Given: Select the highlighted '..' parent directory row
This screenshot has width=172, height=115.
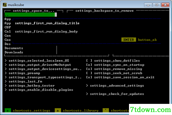Looking at the screenshot, I should [x=30, y=15].
